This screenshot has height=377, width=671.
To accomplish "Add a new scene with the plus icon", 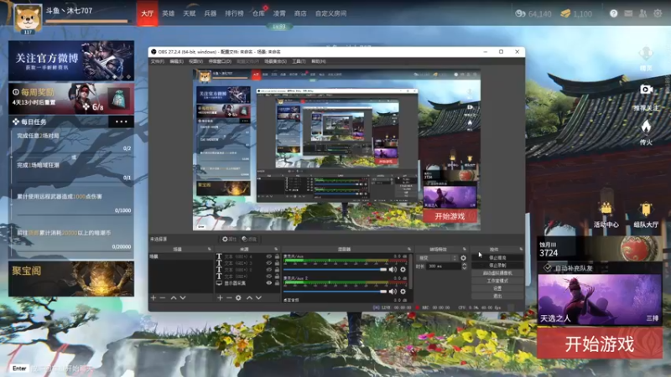I will coord(153,297).
